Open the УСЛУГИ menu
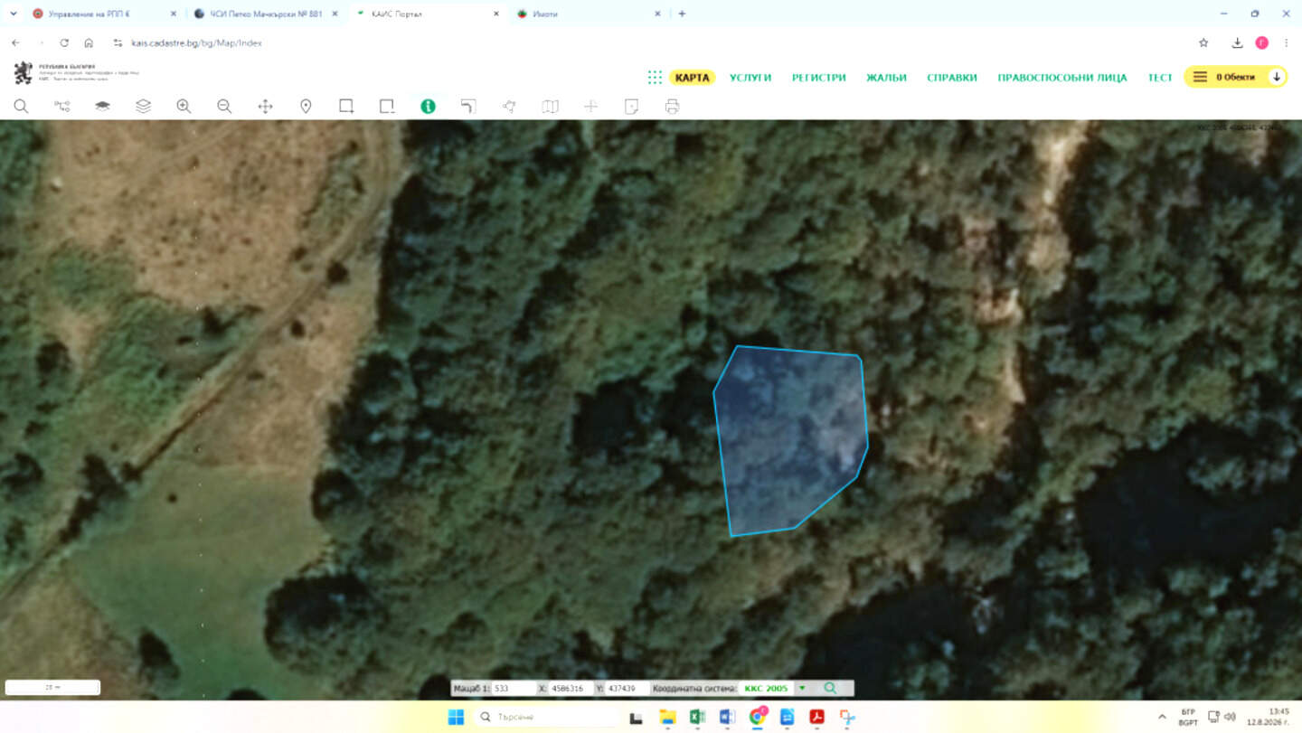Screen dimensions: 1302x733 coord(750,77)
